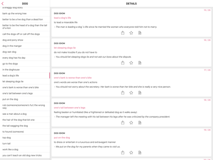
Task: Share 'one's tail between one's legs' card
Action: tap(123, 123)
